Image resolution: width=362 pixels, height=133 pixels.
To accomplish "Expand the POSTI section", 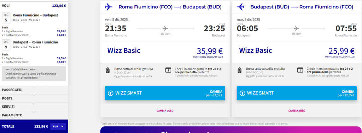I will 34,98.
